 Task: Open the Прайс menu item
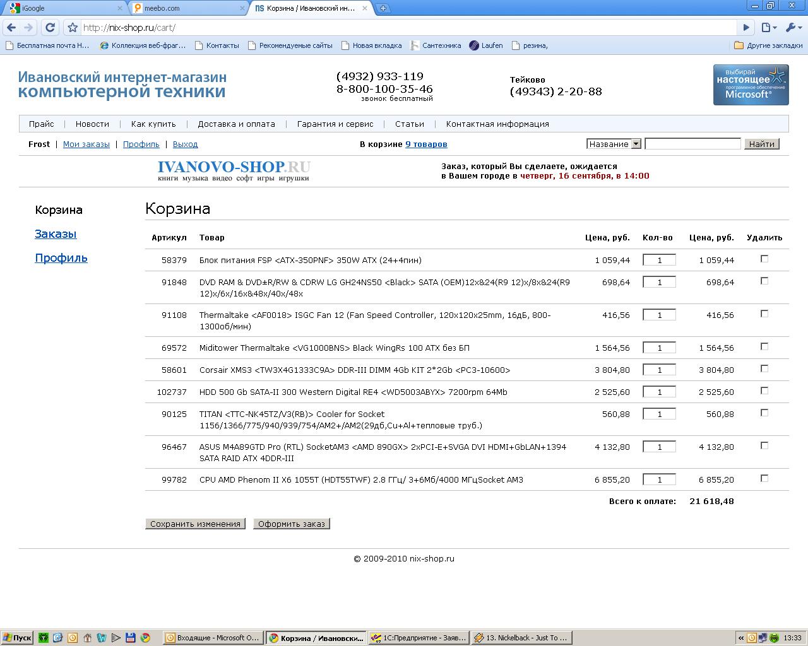pyautogui.click(x=42, y=124)
